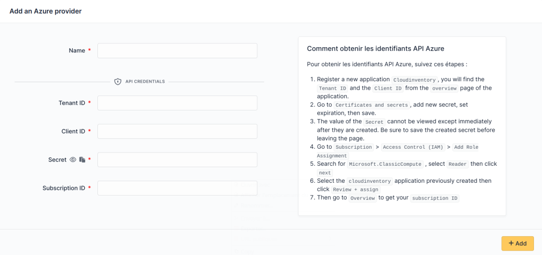
Task: Focus the Name input field
Action: [177, 51]
